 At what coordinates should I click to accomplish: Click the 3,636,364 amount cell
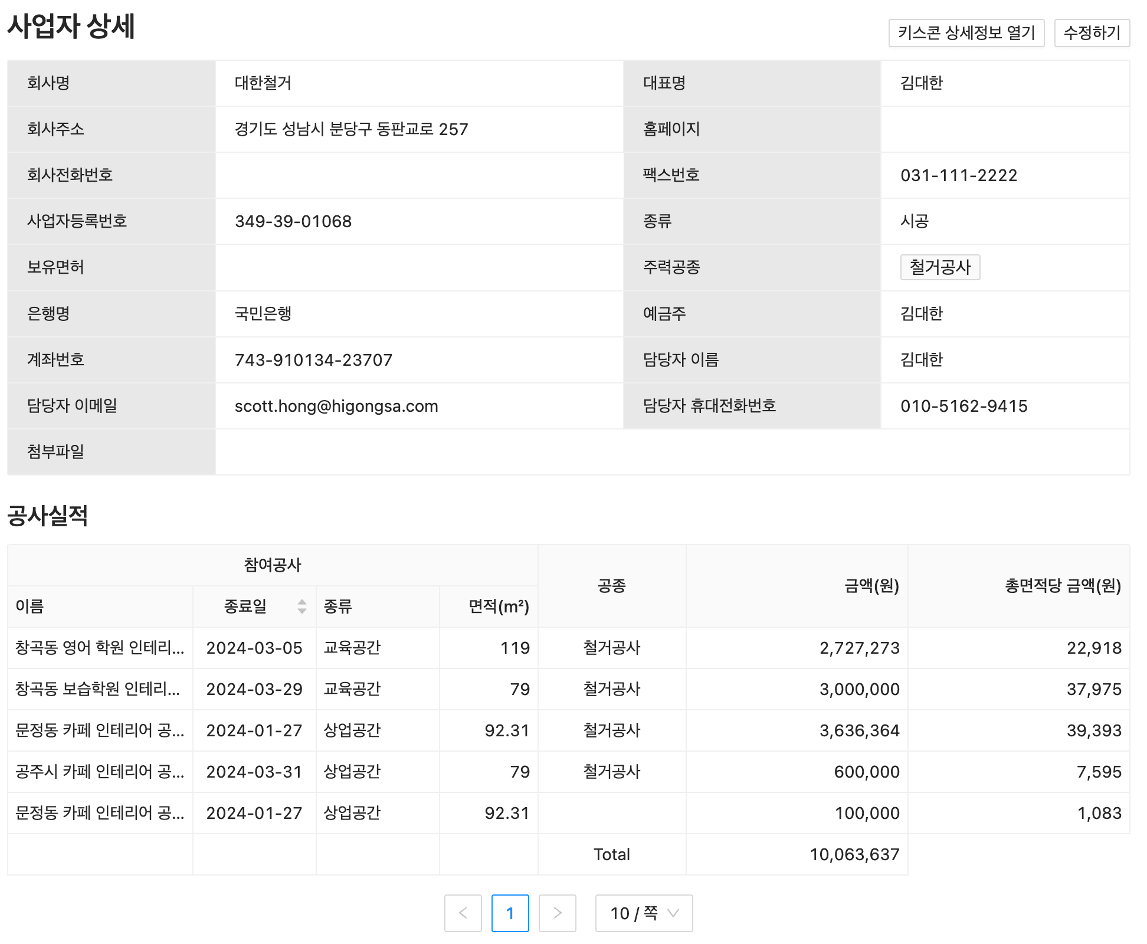coord(859,730)
